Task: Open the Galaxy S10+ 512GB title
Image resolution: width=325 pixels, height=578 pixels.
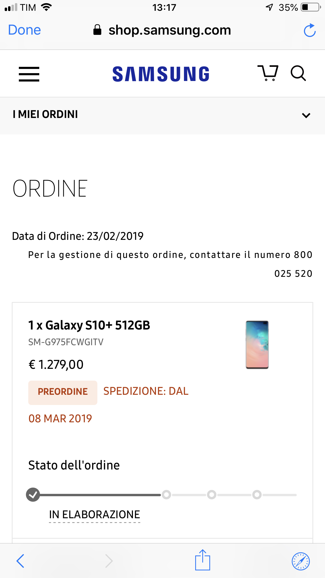Action: click(89, 325)
